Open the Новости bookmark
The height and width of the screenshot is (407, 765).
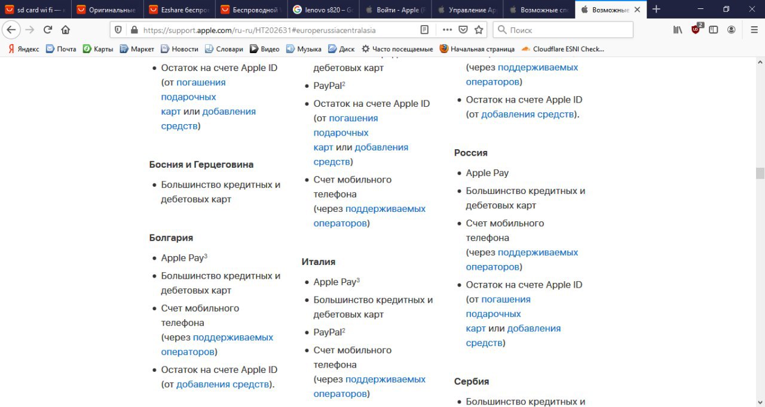click(179, 49)
